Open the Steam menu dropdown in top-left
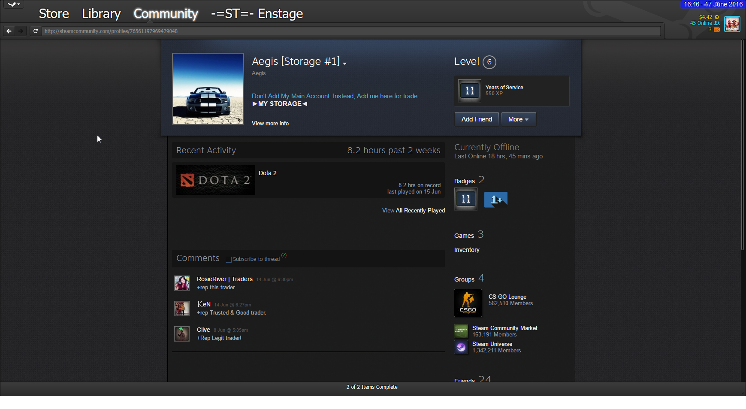746x409 pixels. [x=14, y=4]
